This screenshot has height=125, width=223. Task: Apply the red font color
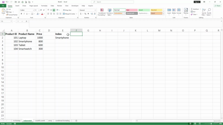coord(42,14)
